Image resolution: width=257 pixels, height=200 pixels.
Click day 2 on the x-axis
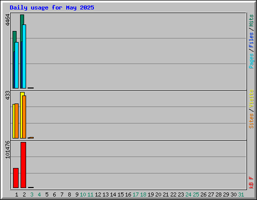pyautogui.click(x=24, y=194)
